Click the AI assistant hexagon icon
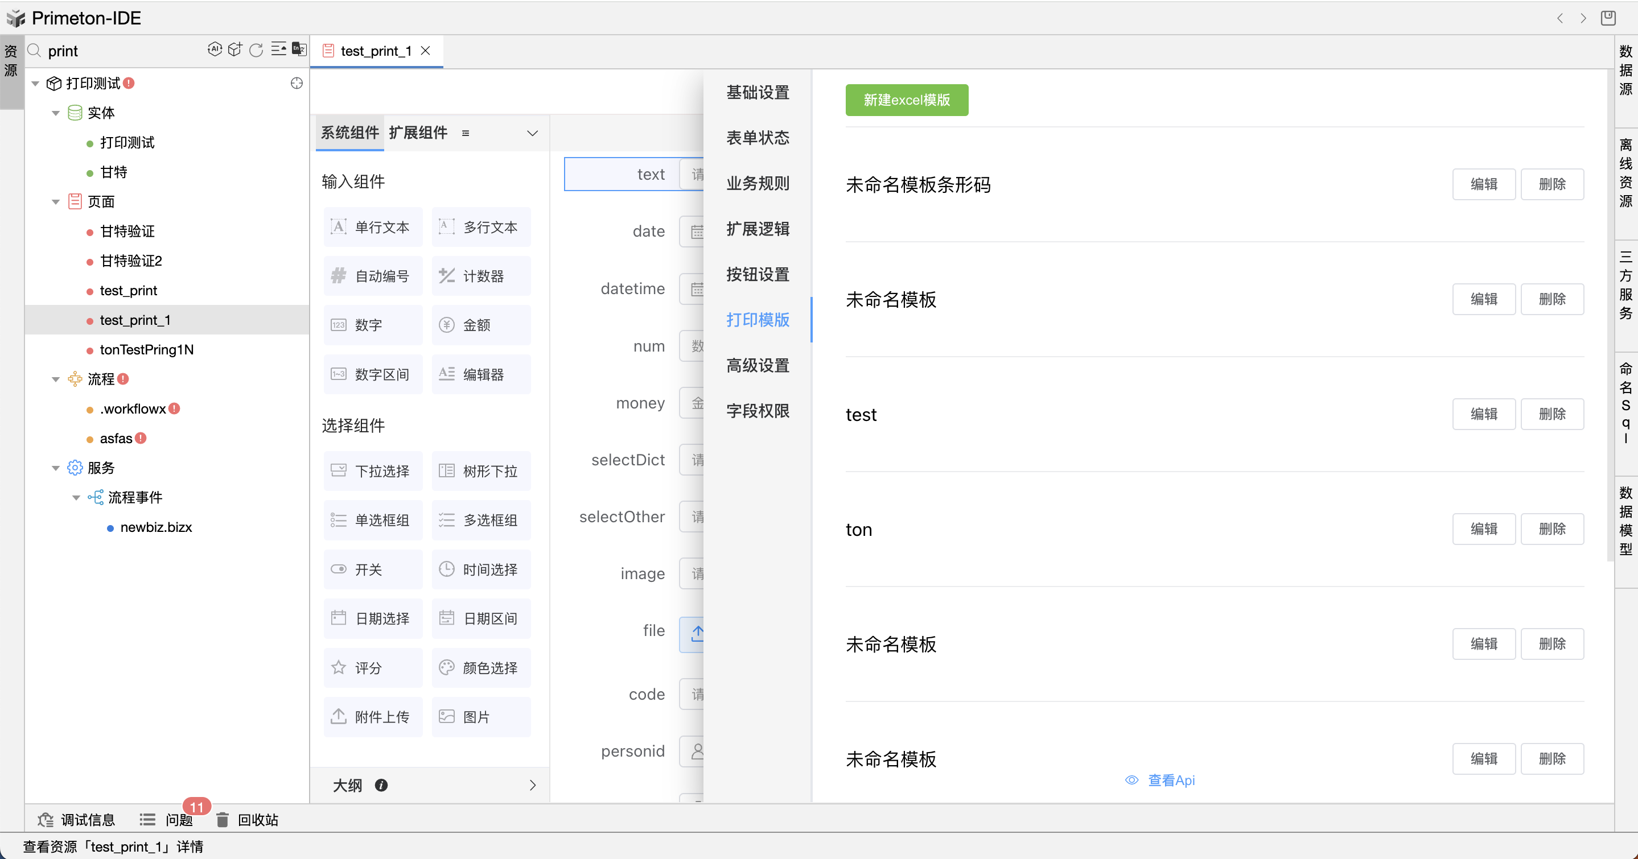1638x859 pixels. [x=215, y=49]
